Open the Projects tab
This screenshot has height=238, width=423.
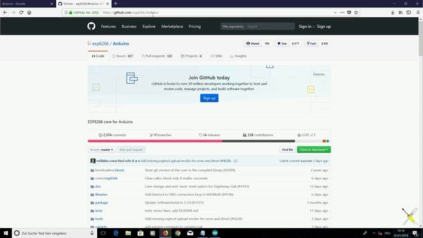point(191,56)
